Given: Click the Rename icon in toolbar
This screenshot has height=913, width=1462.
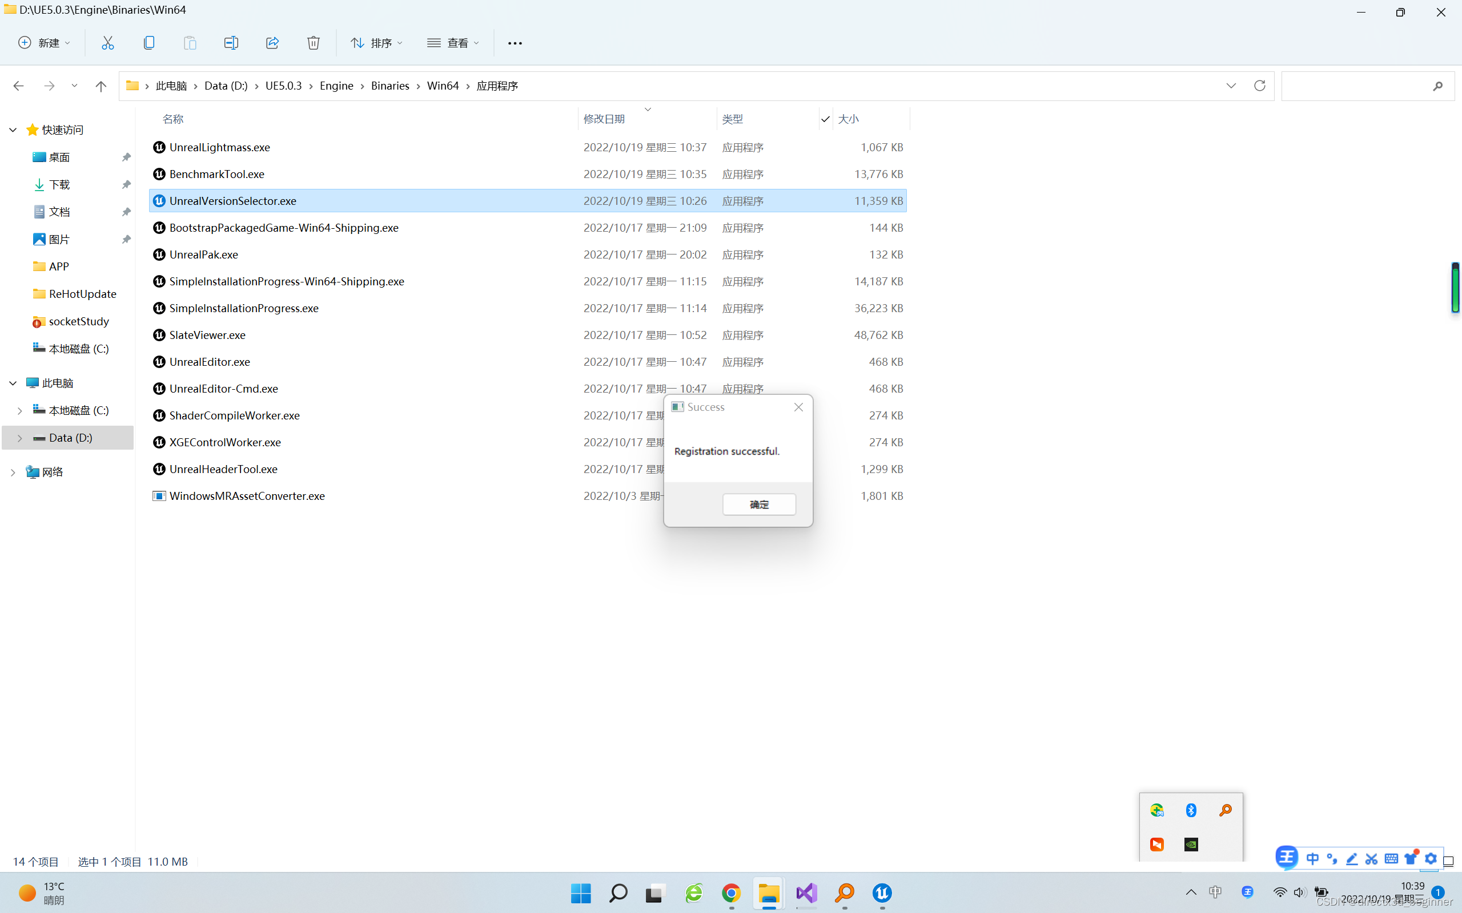Looking at the screenshot, I should 231,43.
